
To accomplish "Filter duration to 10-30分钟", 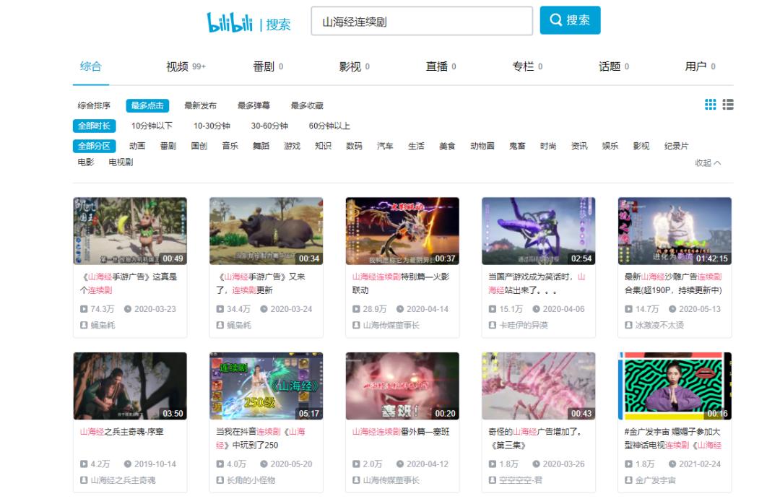I will [212, 126].
